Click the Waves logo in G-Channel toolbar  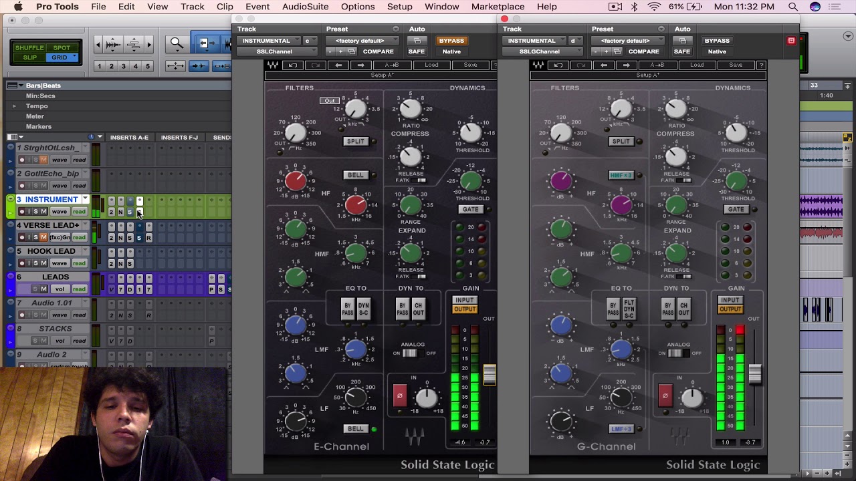coord(538,65)
